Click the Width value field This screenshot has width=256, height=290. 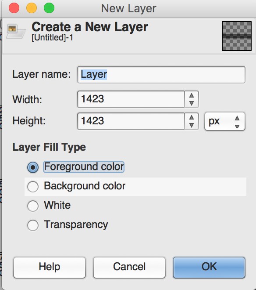[x=131, y=99]
